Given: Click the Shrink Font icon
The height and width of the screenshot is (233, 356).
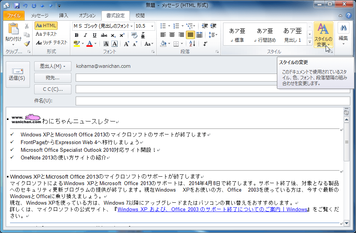Looking at the screenshot, I should [x=135, y=44].
